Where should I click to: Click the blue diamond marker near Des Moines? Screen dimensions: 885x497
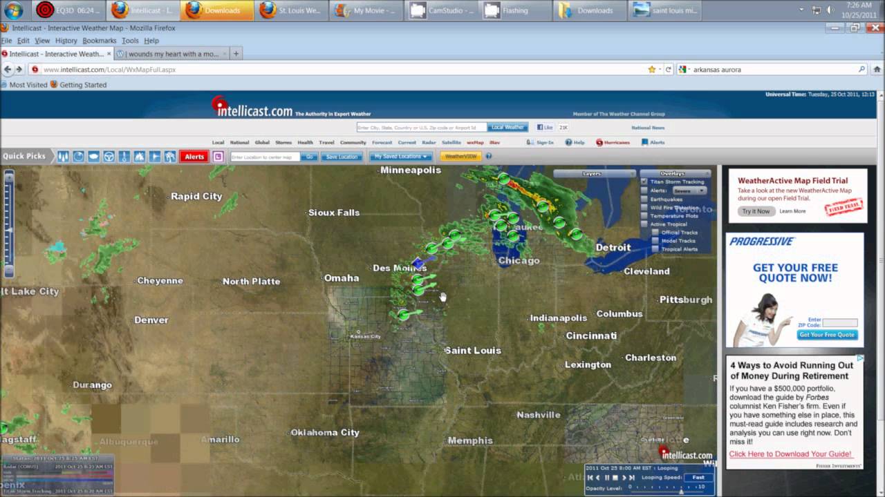click(417, 264)
